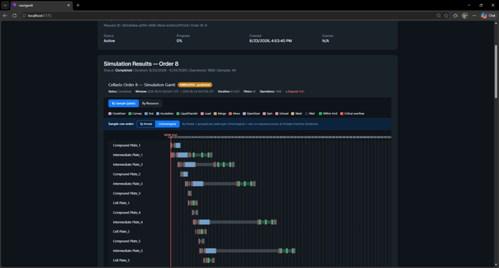Open a new browser tab

[x=78, y=5]
